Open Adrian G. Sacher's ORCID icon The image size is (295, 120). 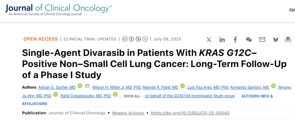click(80, 86)
